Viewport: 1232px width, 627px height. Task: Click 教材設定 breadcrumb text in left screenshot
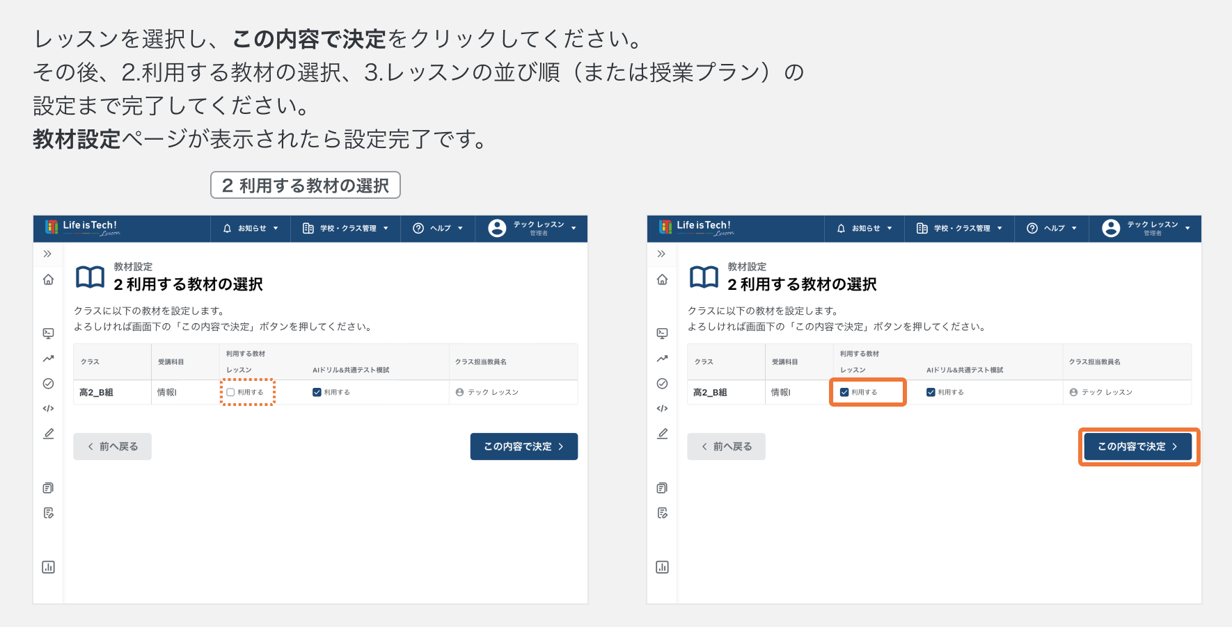(x=133, y=266)
